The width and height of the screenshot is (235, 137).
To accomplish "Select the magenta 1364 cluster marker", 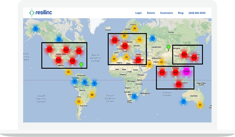I will 186,72.
